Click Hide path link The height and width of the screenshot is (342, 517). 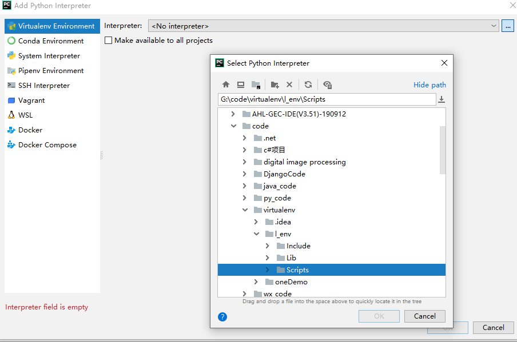click(x=429, y=85)
